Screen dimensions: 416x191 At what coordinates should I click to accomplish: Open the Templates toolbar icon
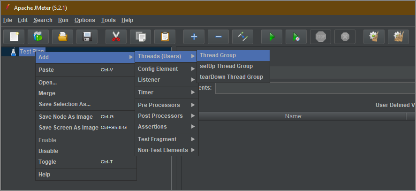[x=38, y=37]
